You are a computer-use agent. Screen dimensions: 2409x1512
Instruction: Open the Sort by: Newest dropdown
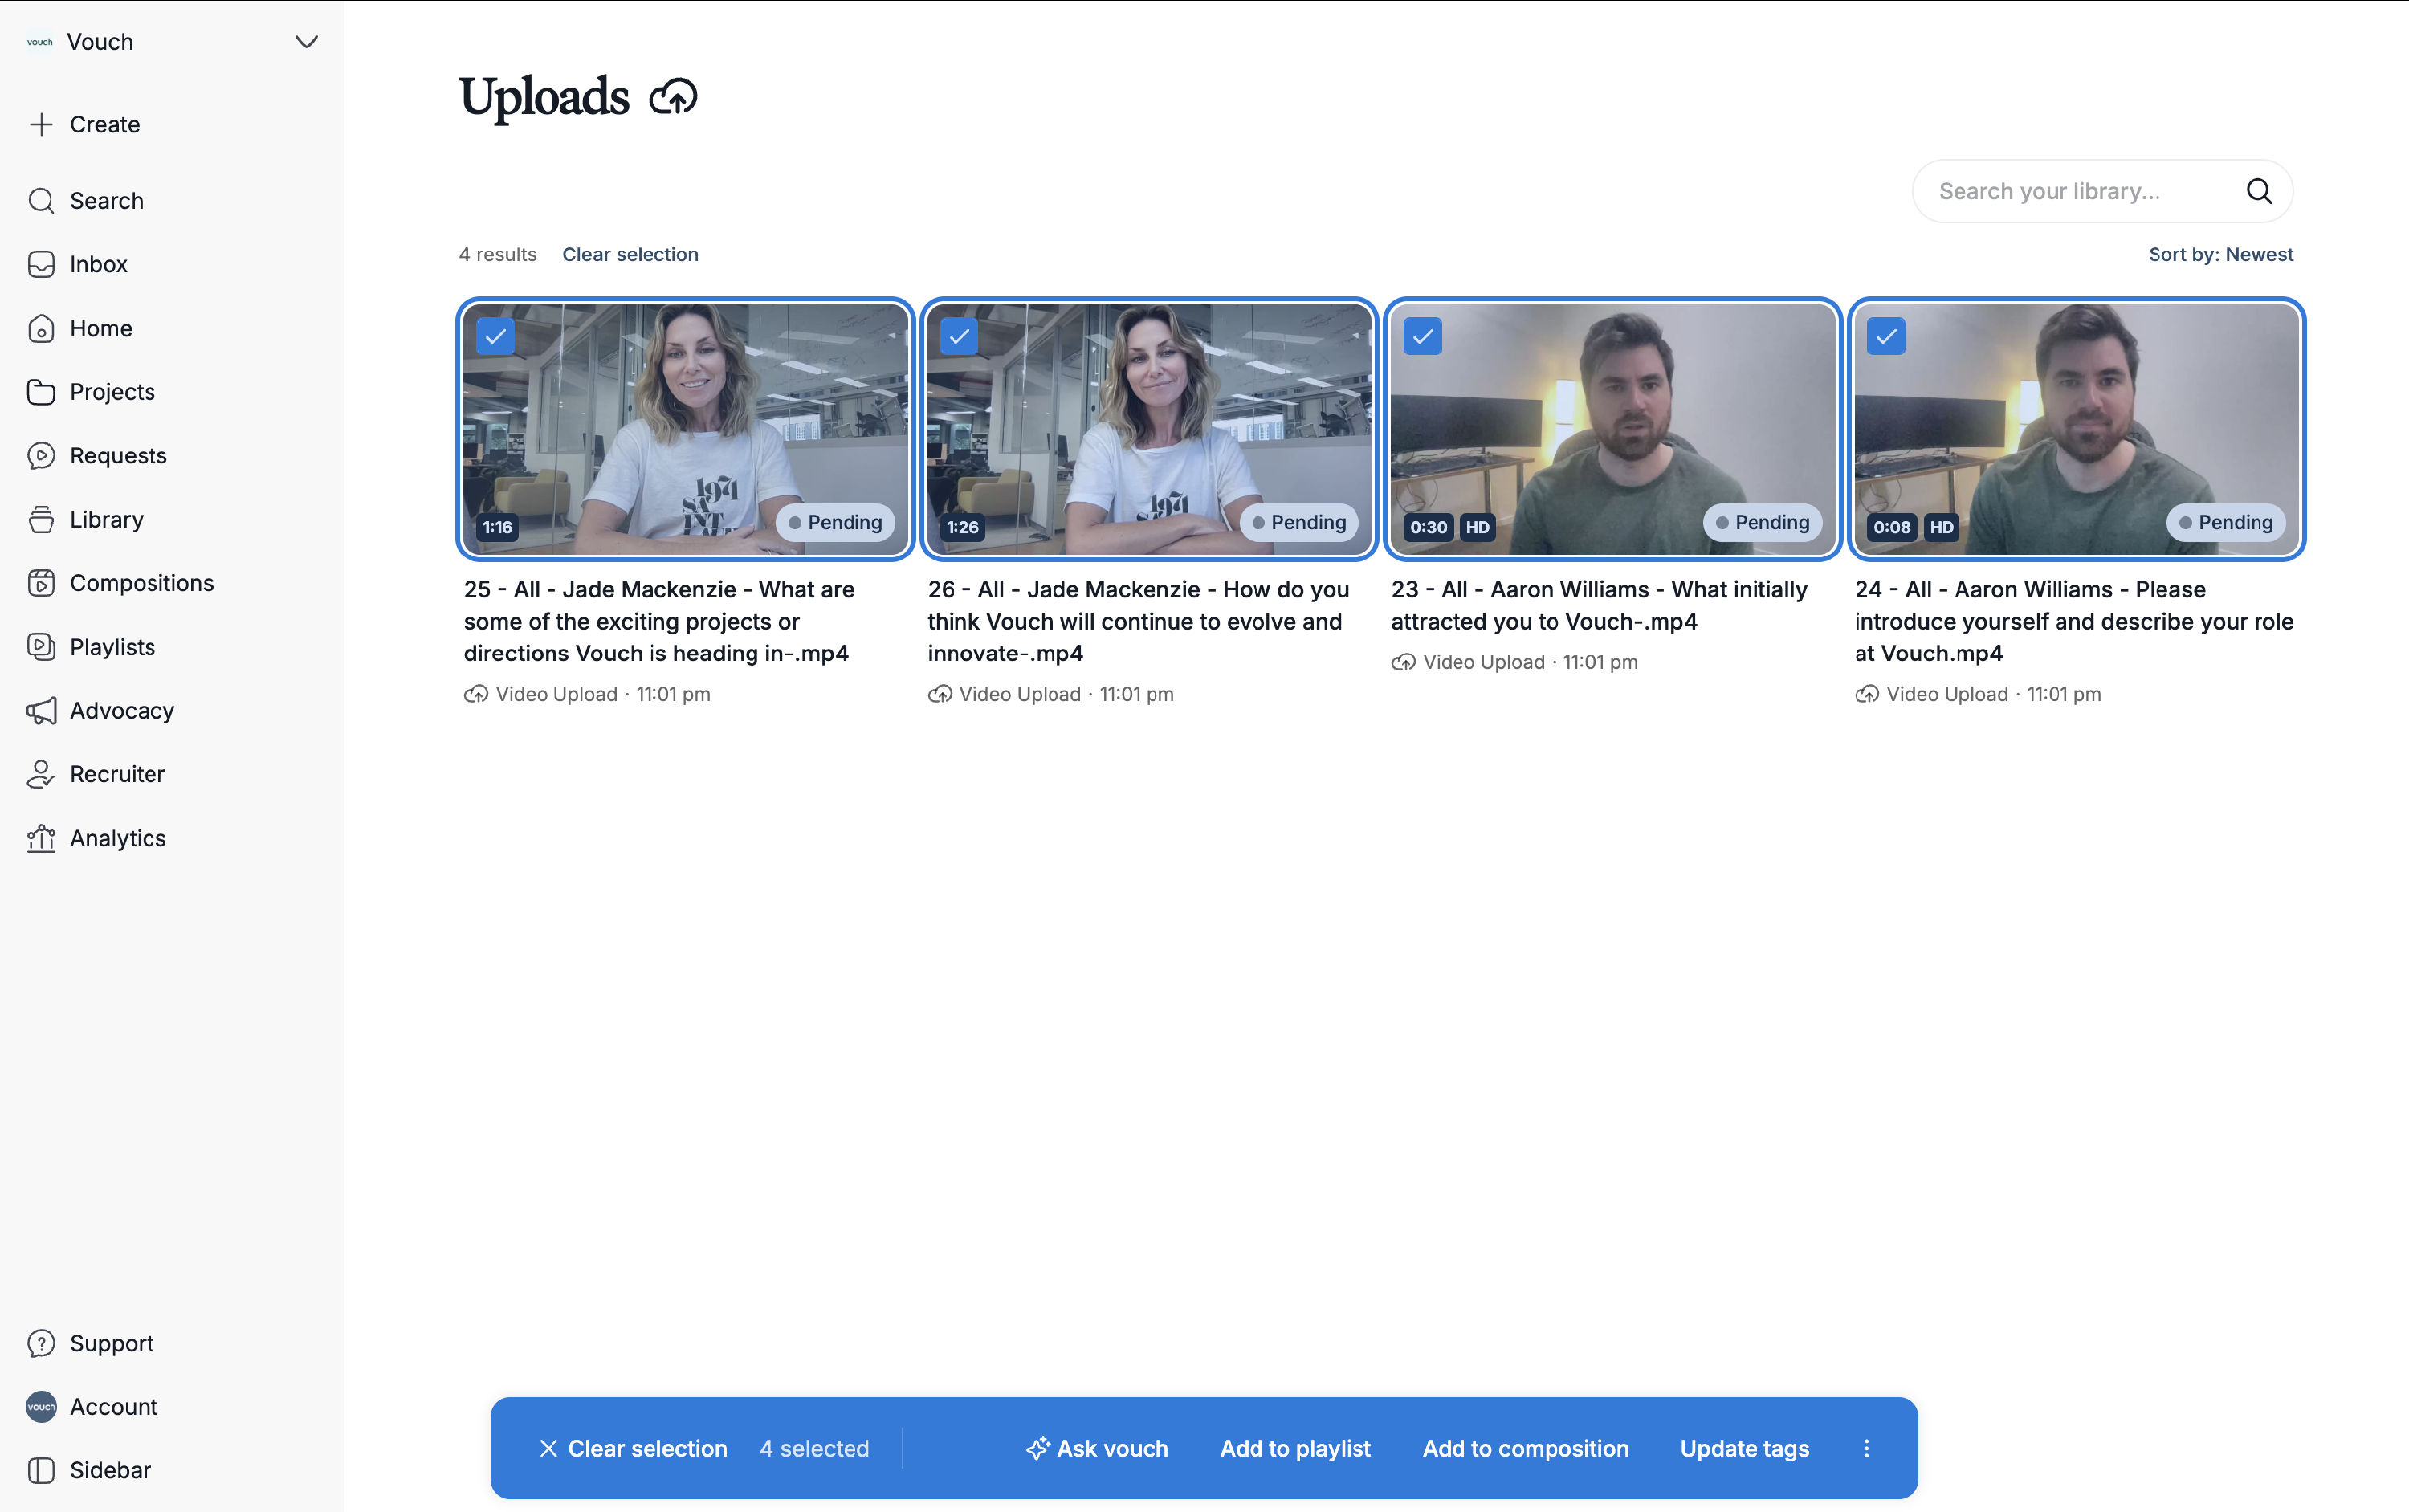pyautogui.click(x=2220, y=254)
